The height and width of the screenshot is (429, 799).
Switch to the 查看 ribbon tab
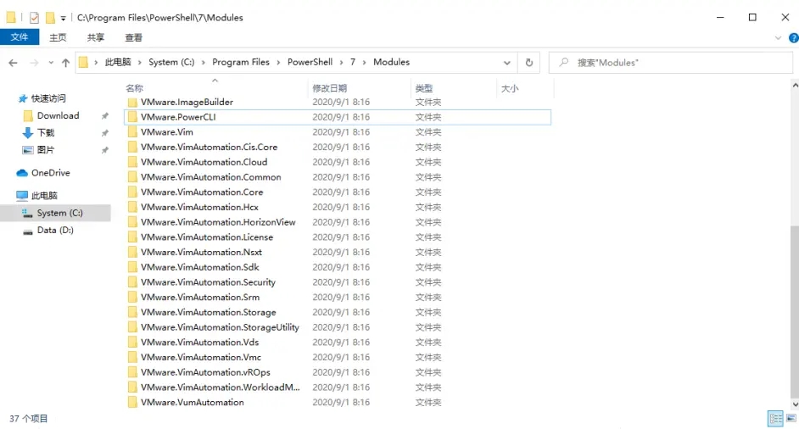133,37
